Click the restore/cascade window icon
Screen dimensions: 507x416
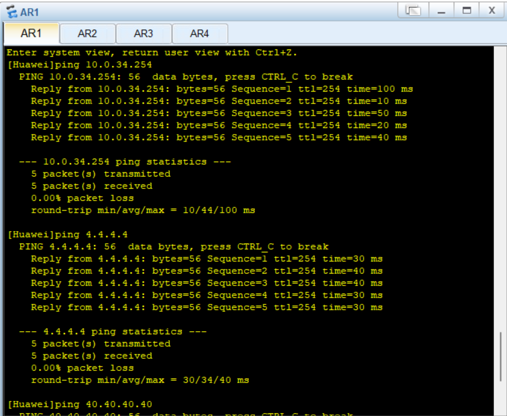(413, 10)
